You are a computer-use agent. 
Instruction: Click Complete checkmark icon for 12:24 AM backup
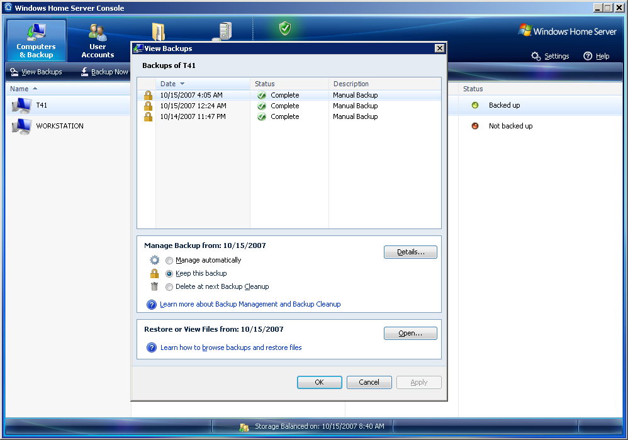tap(262, 106)
